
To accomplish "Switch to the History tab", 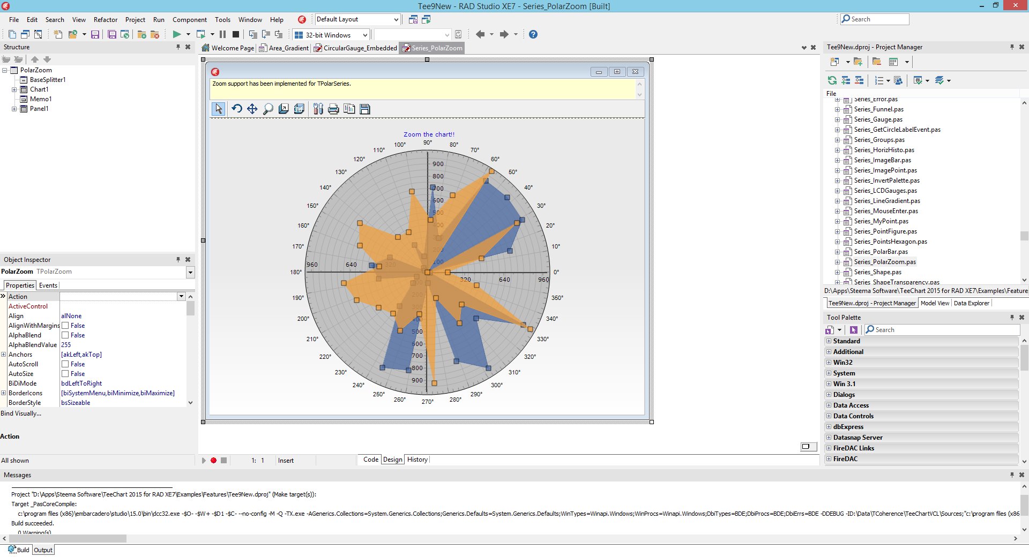I will (x=417, y=460).
